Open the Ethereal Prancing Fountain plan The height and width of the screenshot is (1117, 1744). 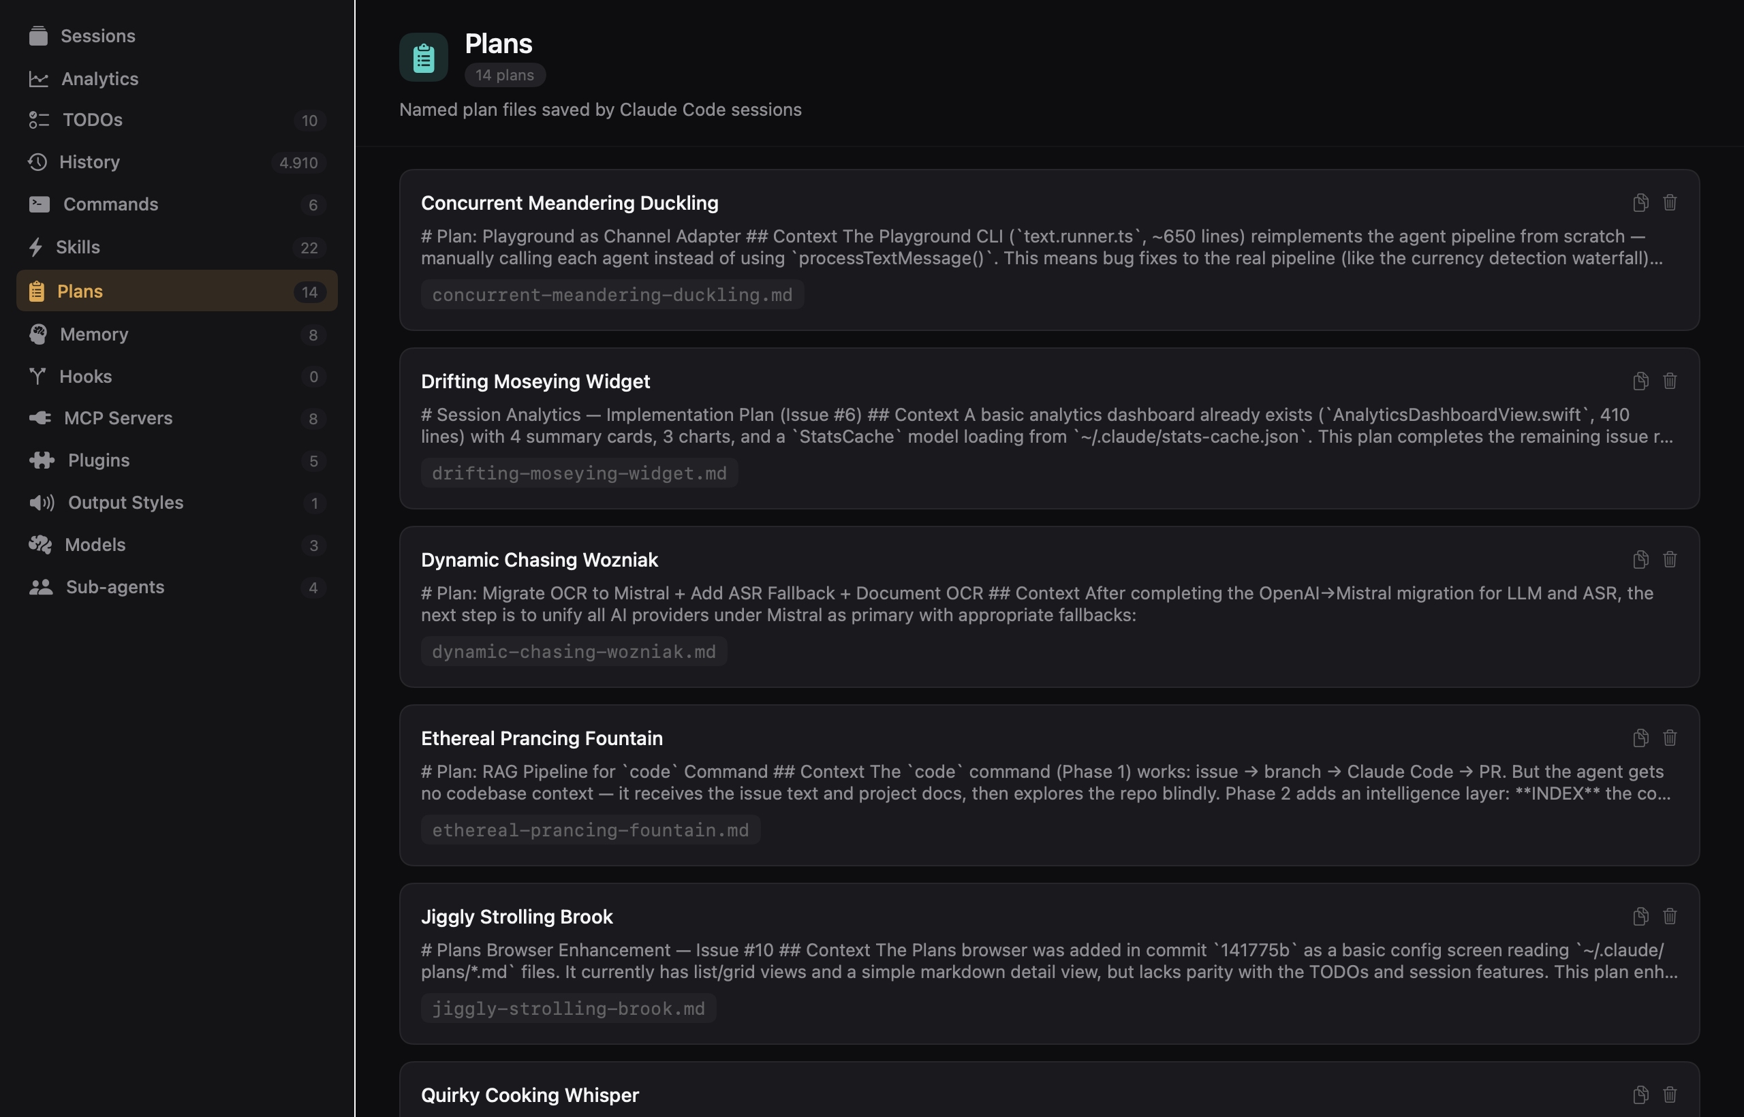click(x=542, y=738)
